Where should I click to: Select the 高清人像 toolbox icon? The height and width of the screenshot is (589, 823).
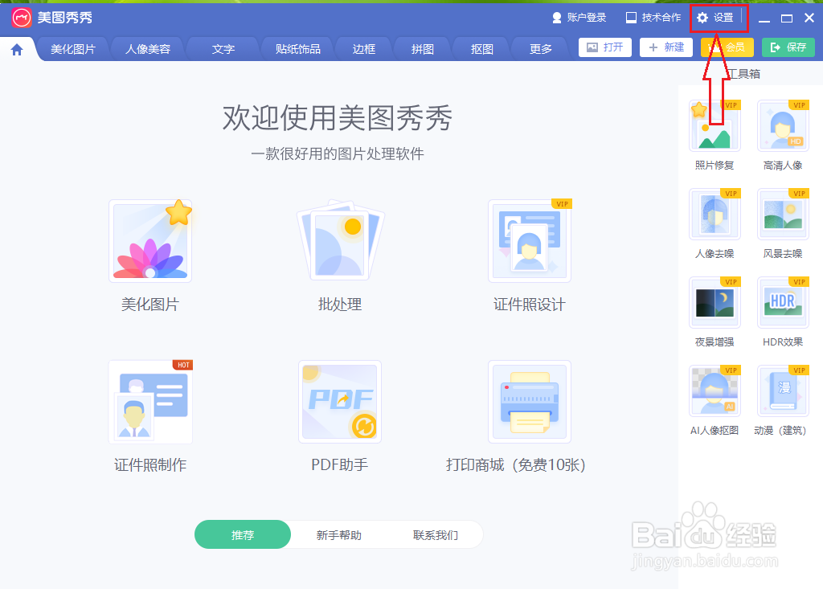coord(783,126)
